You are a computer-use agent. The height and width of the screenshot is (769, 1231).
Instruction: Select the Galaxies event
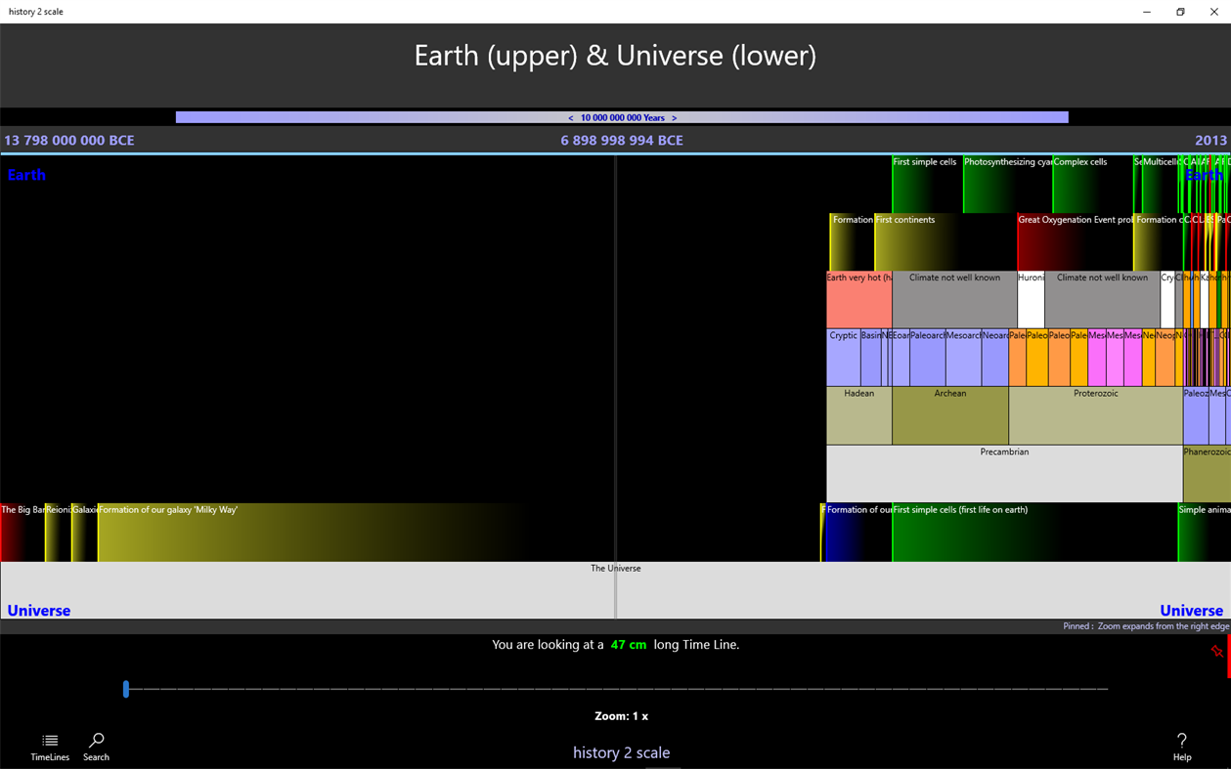click(84, 533)
